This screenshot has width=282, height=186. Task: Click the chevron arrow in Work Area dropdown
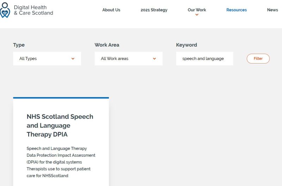pyautogui.click(x=154, y=59)
